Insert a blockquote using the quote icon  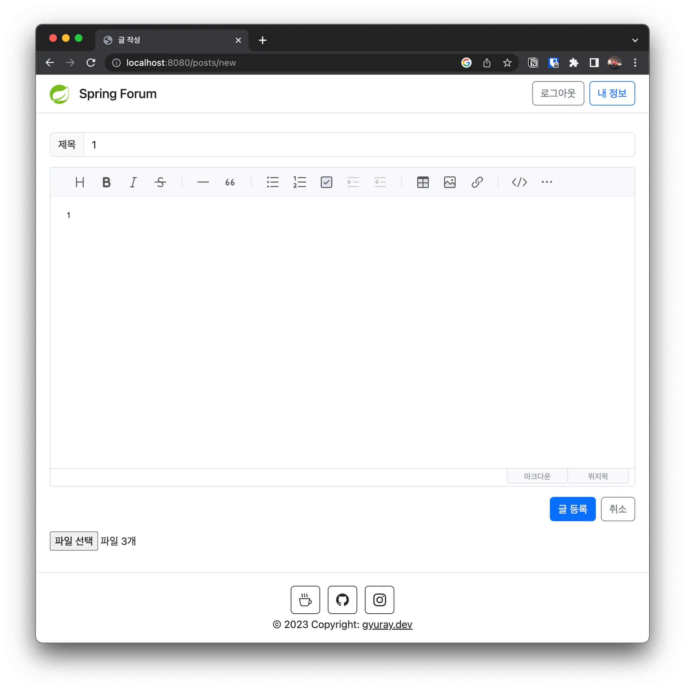click(230, 182)
